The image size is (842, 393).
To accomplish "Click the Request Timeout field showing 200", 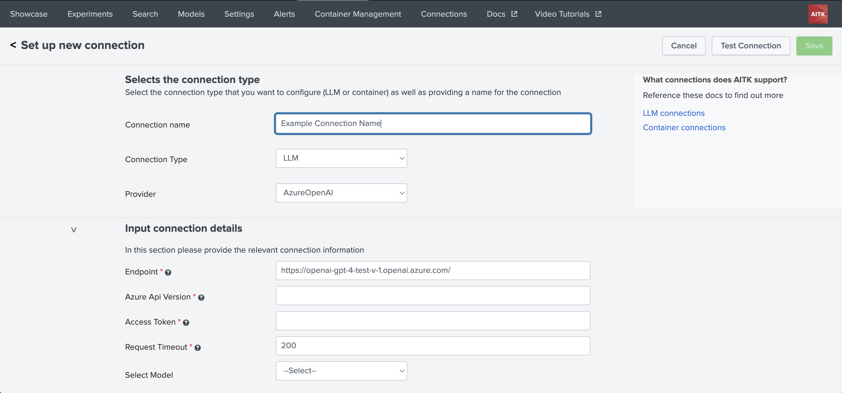I will (433, 346).
